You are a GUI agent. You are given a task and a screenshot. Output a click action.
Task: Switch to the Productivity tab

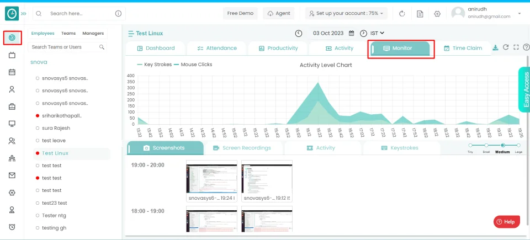278,49
